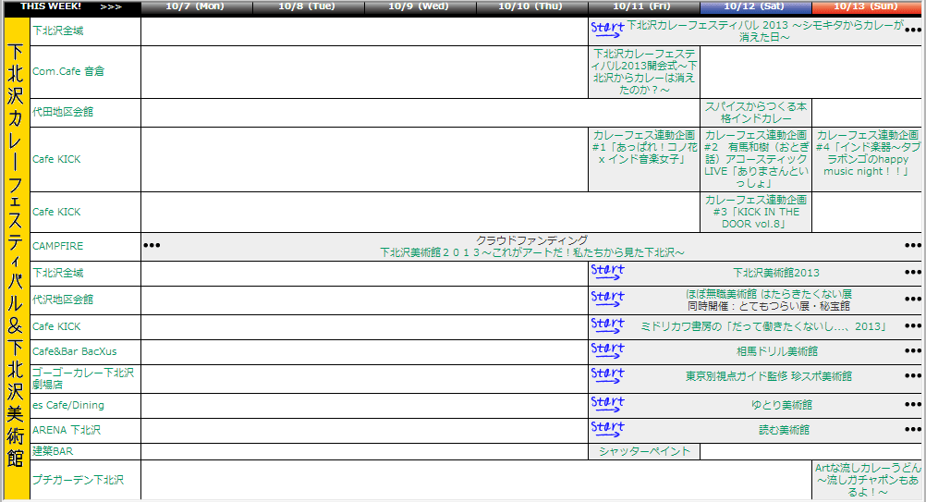Viewport: 926px width, 502px height.
Task: Select the 10/13 (Sun) column header
Action: point(865,6)
